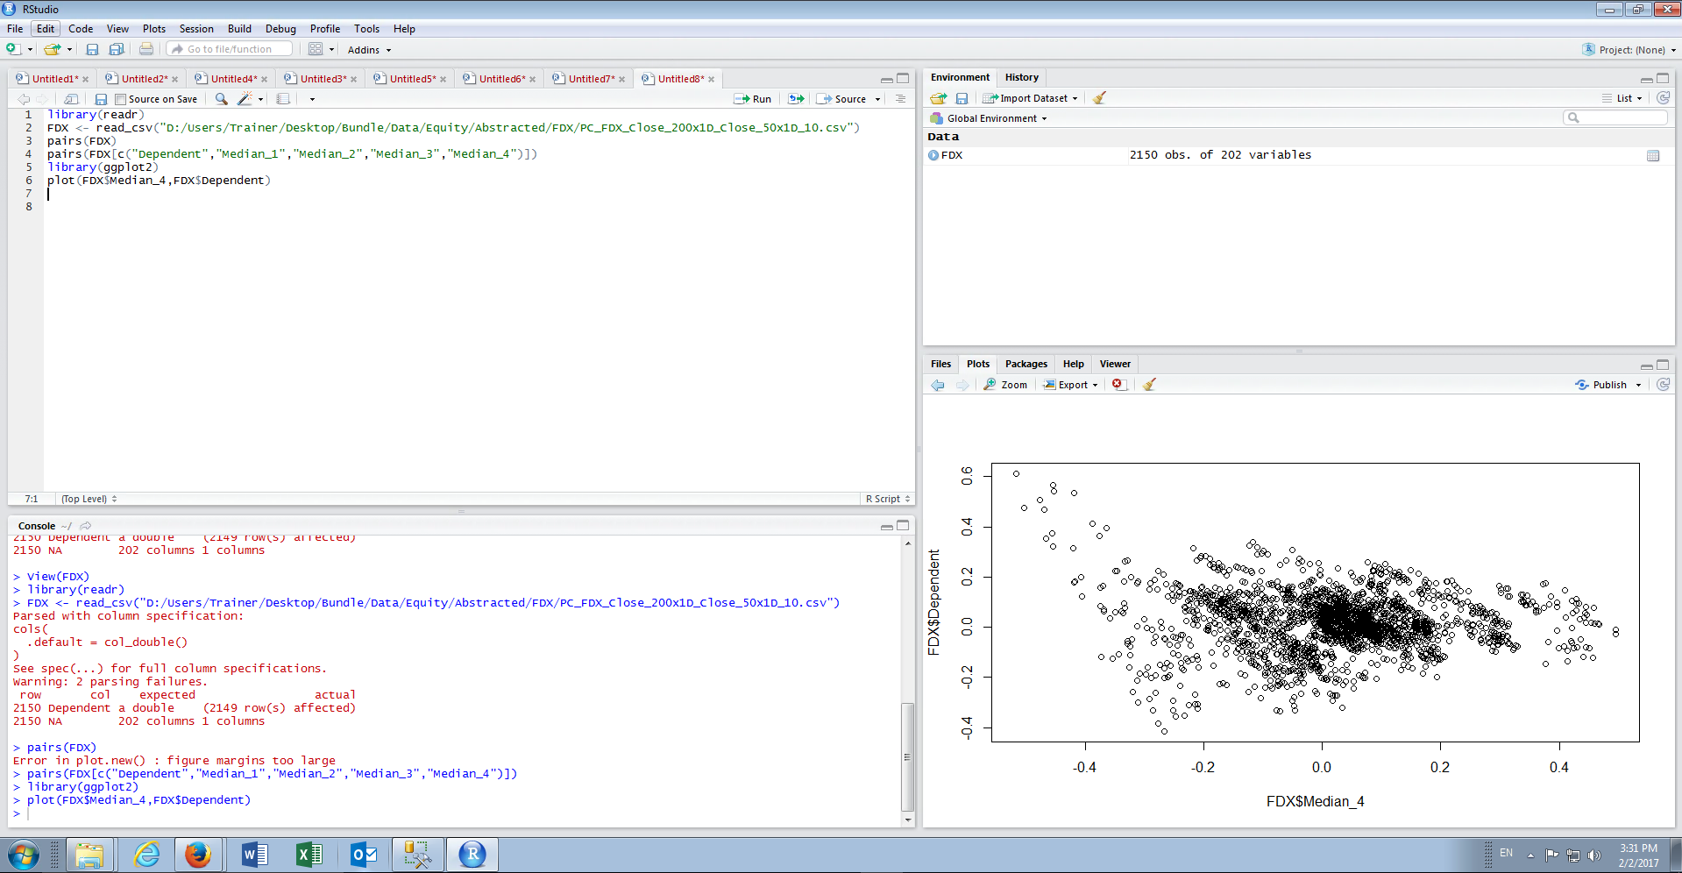Click console scrollbar up arrow
Screen dimensions: 1682x873
coord(908,543)
